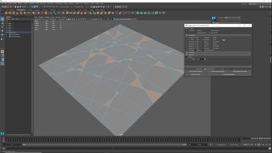
Task: Activate the Select tool in the toolbox
Action: [x=2, y=19]
